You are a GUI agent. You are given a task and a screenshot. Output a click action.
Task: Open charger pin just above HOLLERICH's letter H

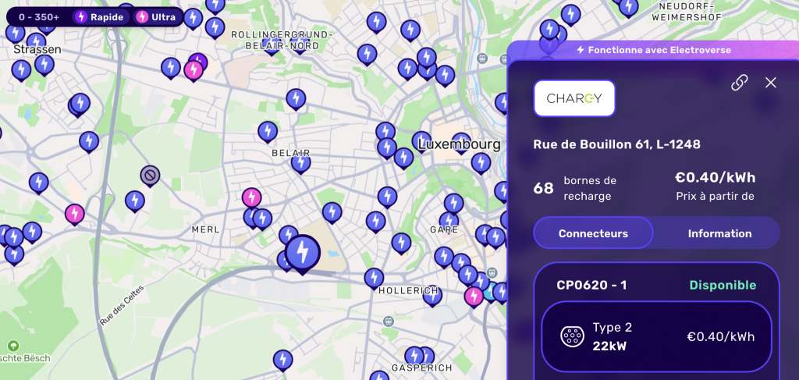pos(374,279)
